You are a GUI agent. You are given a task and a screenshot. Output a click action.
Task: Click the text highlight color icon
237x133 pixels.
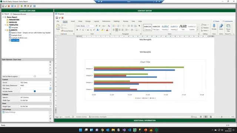click(102, 30)
